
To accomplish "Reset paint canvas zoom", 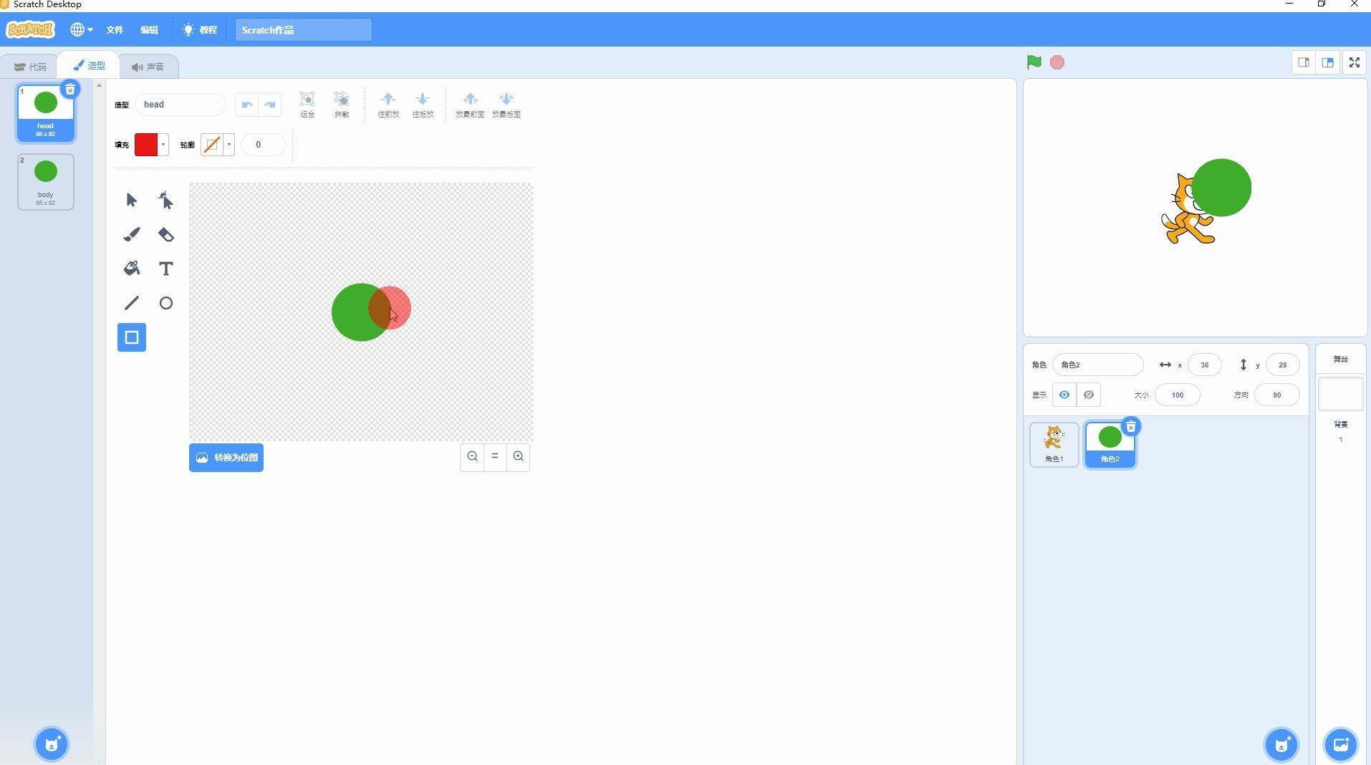I will pyautogui.click(x=495, y=456).
